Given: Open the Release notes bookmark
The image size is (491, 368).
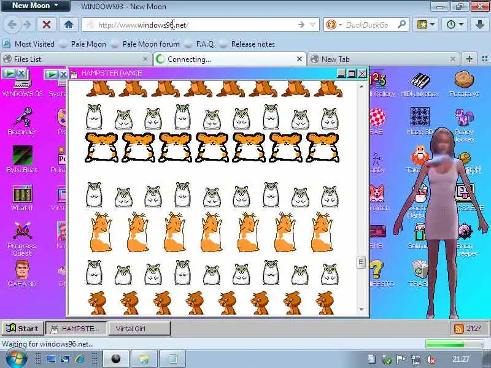Looking at the screenshot, I should pos(247,44).
